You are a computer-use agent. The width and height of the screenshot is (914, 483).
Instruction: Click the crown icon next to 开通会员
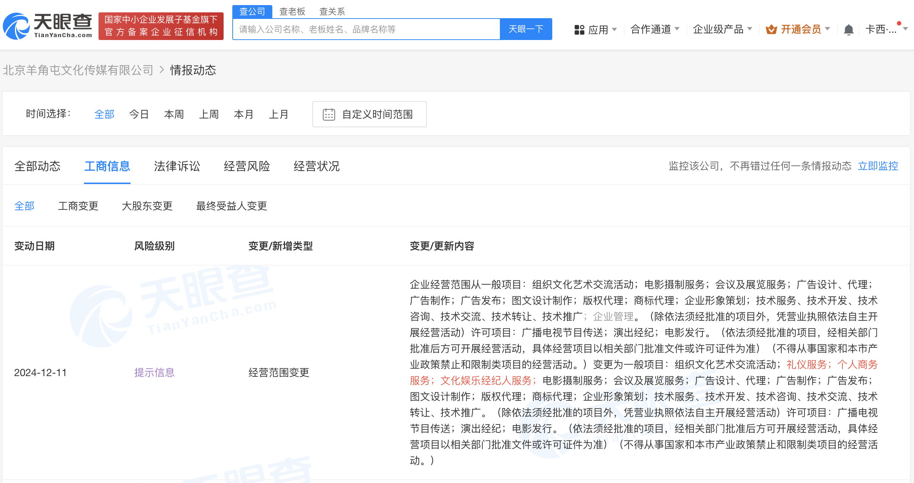click(772, 29)
